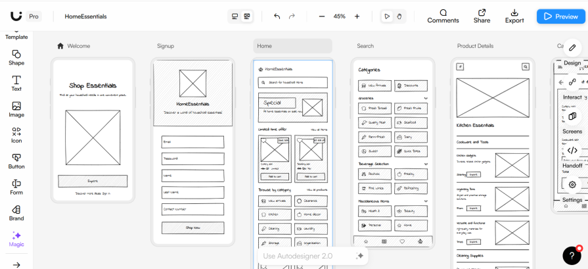
Task: Open the zoom percentage dropdown
Action: click(339, 16)
